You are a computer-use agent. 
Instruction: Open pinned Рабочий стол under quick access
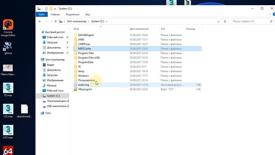coord(55,37)
